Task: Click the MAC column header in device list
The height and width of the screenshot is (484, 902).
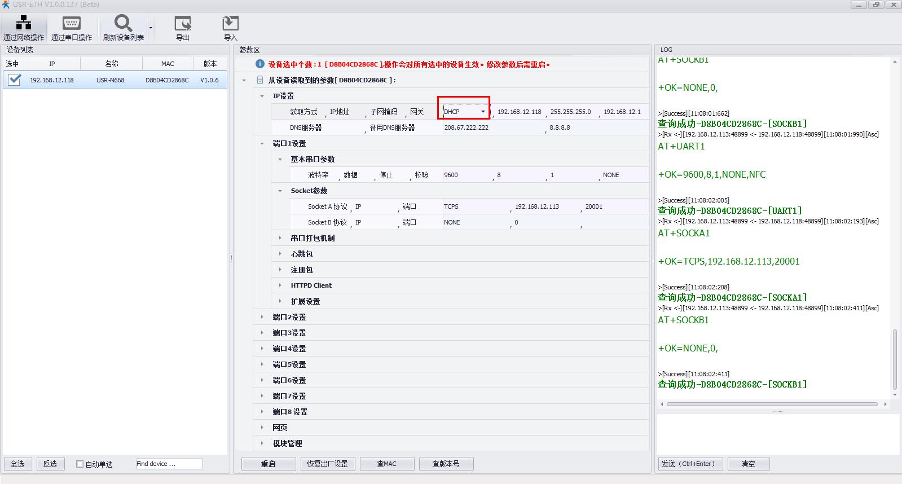Action: click(168, 64)
